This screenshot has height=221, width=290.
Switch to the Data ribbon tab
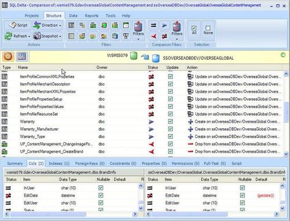pyautogui.click(x=73, y=16)
